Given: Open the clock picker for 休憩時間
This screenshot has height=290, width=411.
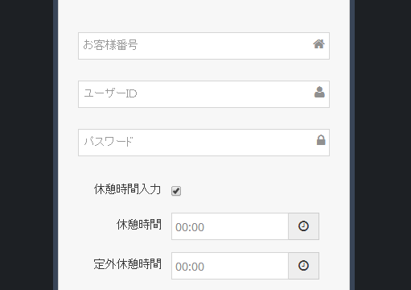Looking at the screenshot, I should coord(303,226).
